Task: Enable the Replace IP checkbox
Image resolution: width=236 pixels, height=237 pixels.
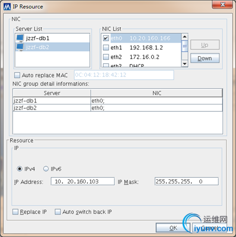Action: pyautogui.click(x=15, y=212)
